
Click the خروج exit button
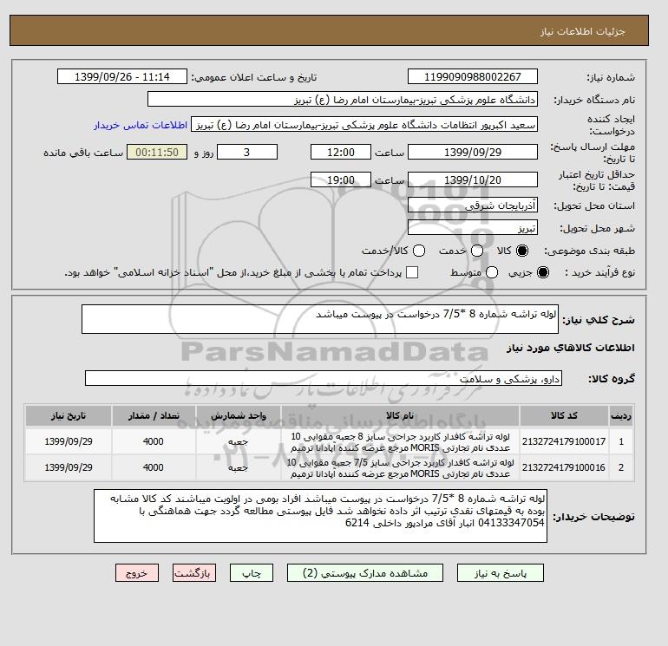tap(137, 573)
